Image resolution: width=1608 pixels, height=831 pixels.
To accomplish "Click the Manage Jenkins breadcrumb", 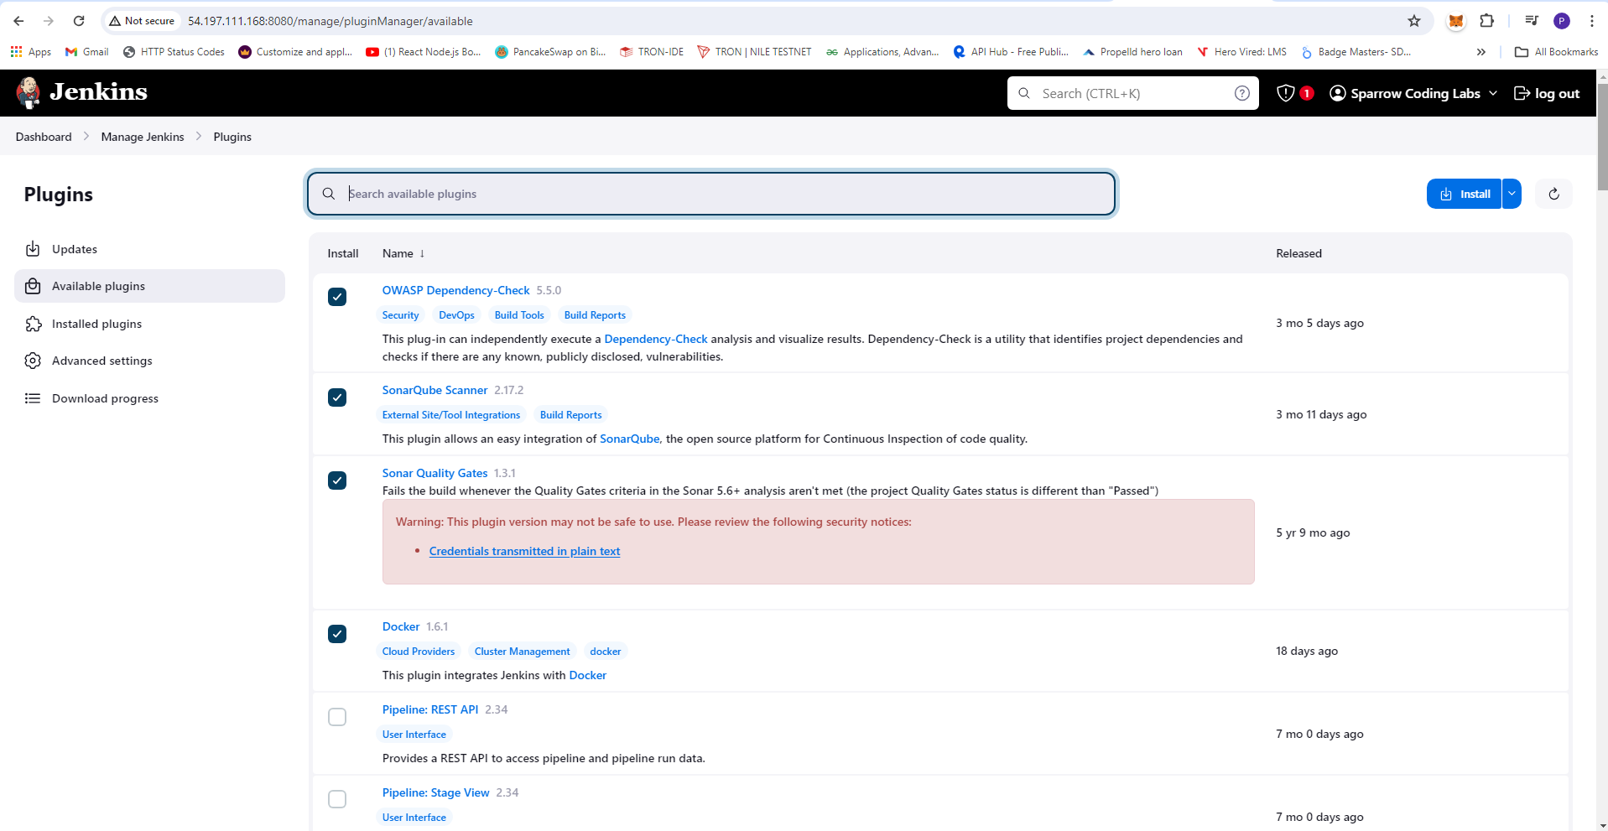I will tap(143, 137).
